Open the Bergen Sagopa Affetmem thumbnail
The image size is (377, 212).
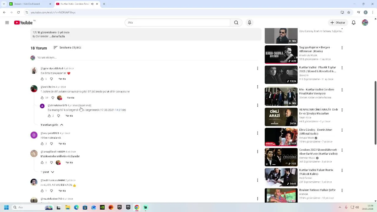click(281, 54)
